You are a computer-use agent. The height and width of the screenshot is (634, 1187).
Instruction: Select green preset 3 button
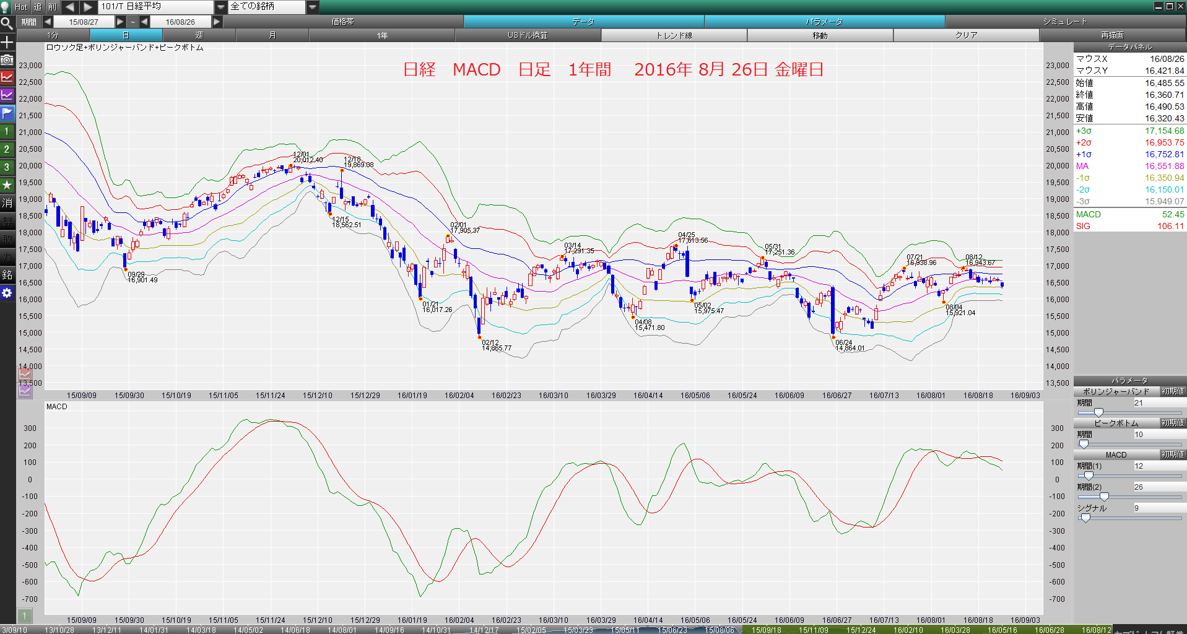(7, 167)
